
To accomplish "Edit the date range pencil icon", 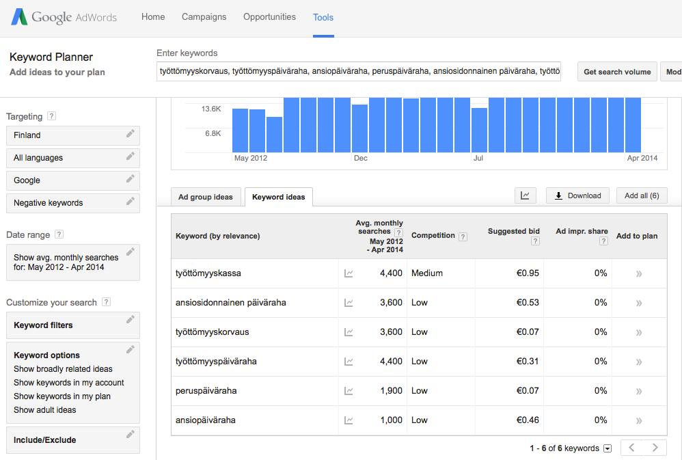I will 130,252.
